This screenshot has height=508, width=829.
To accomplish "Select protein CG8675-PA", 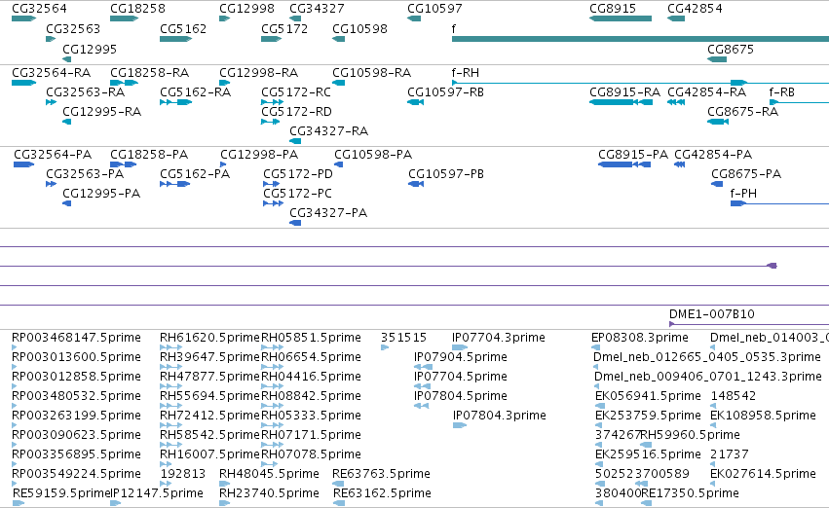I will (x=746, y=174).
